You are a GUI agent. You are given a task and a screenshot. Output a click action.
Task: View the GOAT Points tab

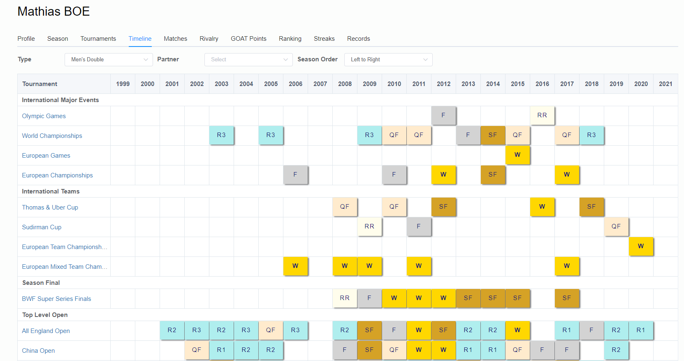pyautogui.click(x=248, y=39)
